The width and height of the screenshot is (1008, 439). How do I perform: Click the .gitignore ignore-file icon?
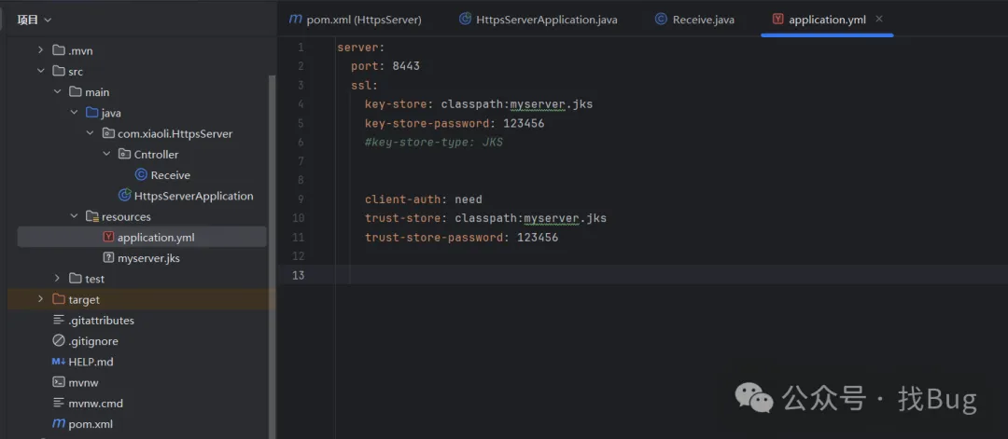pos(59,341)
